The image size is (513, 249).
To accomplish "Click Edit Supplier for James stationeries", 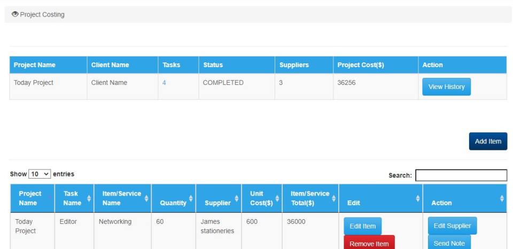I will 452,226.
